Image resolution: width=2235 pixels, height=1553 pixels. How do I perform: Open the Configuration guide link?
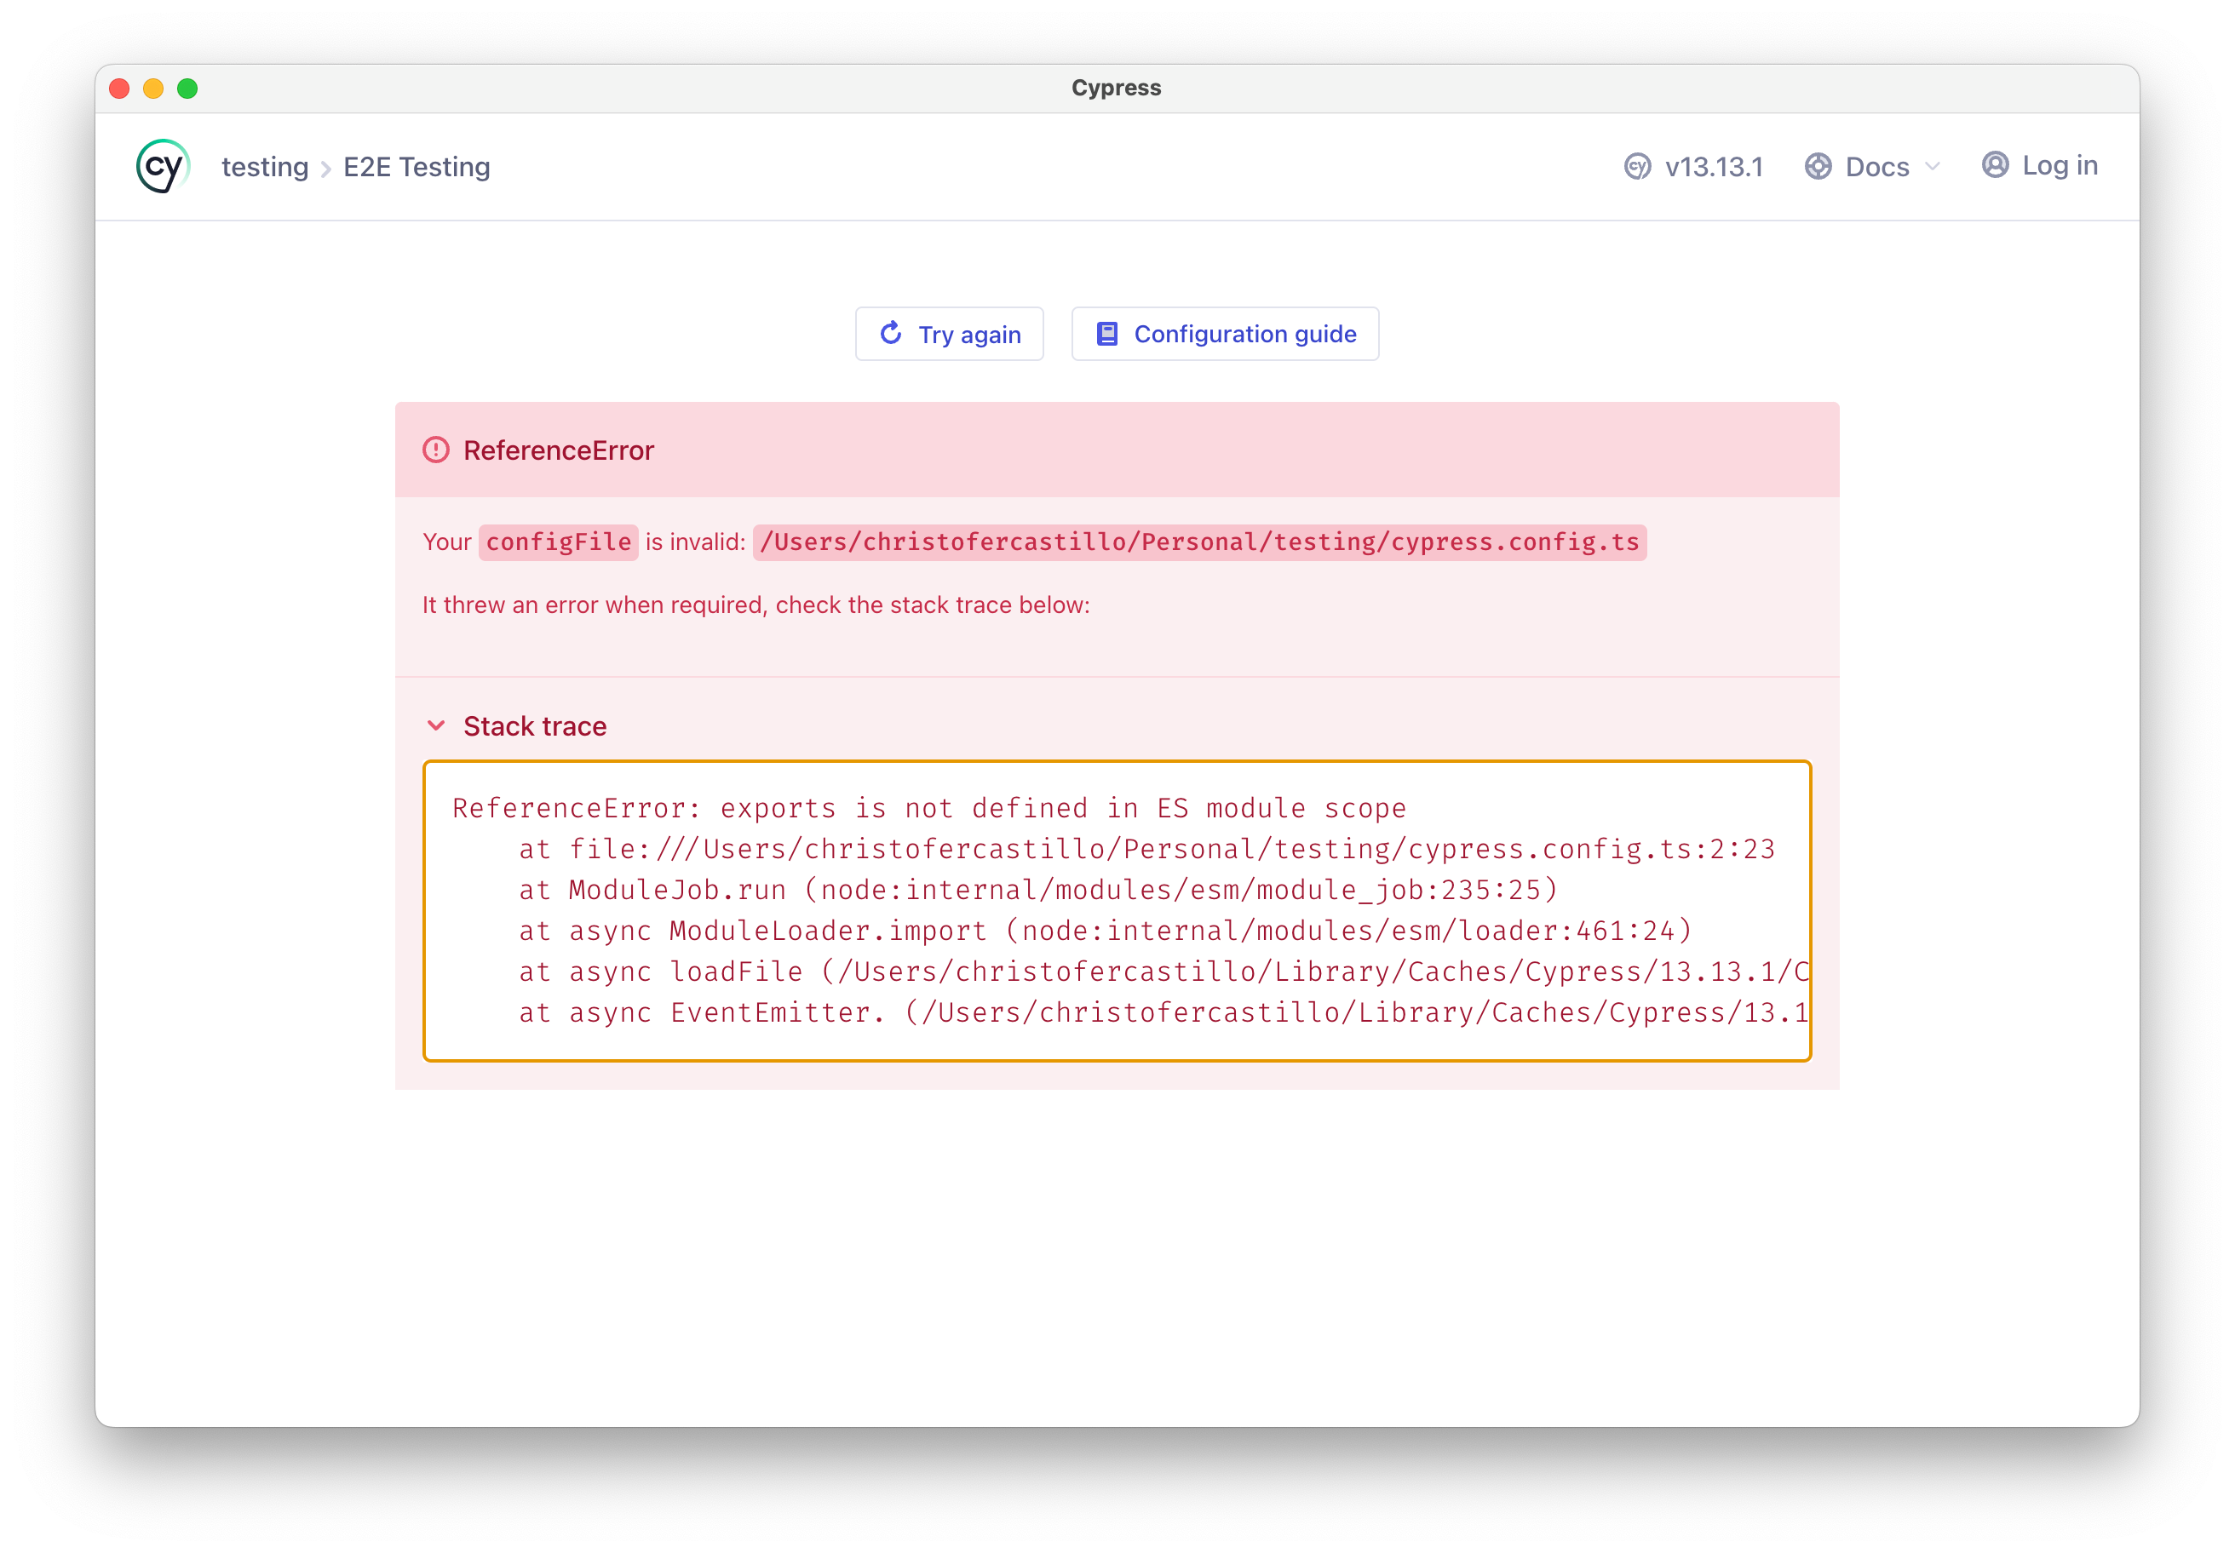click(1244, 334)
